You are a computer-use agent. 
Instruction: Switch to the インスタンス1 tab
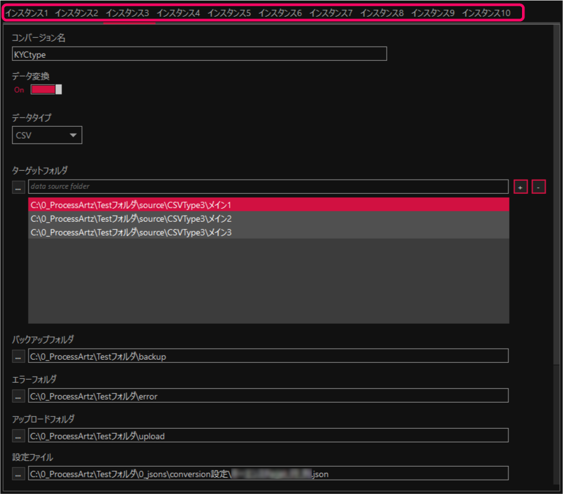[x=27, y=13]
